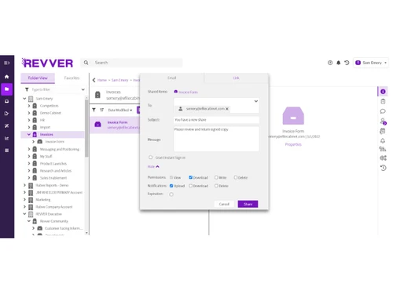Viewport: 393px width, 294px height.
Task: Click the Sam Emery breadcrumb link
Action: [x=119, y=80]
